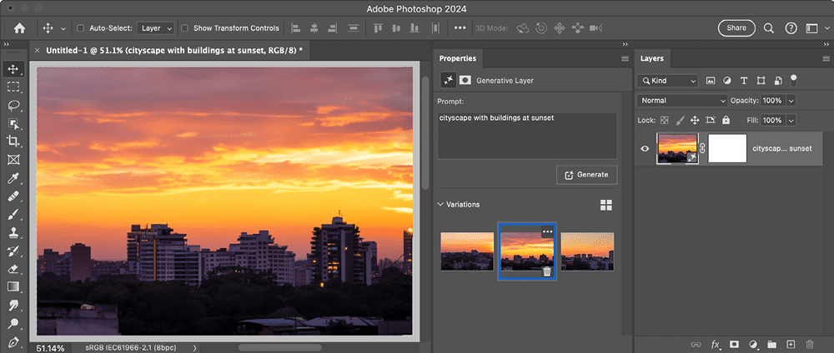Create new adjustment layer icon
The height and width of the screenshot is (353, 834).
[753, 345]
